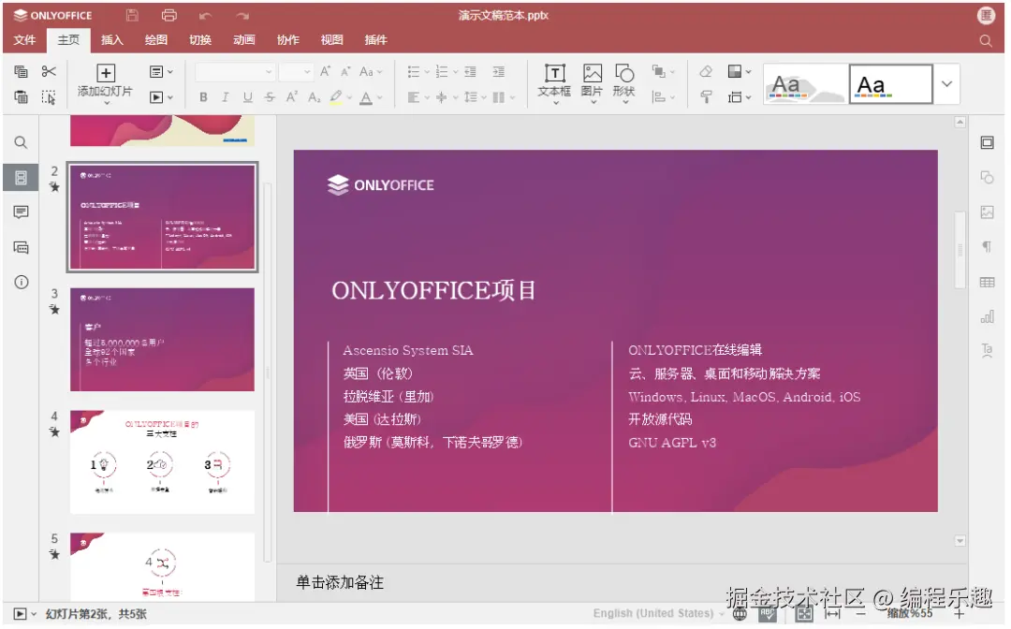Viewport: 1011px width, 629px height.
Task: Expand the themes gallery
Action: point(946,84)
